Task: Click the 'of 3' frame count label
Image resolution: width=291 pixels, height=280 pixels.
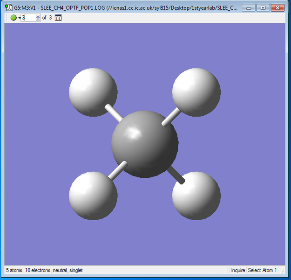Action: [47, 18]
